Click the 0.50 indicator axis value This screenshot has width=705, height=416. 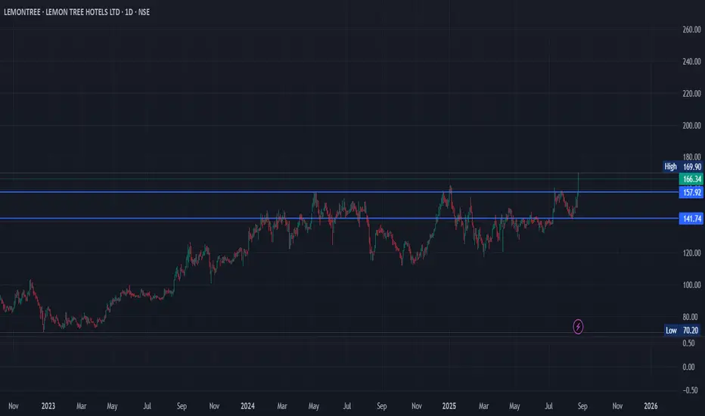pos(688,343)
